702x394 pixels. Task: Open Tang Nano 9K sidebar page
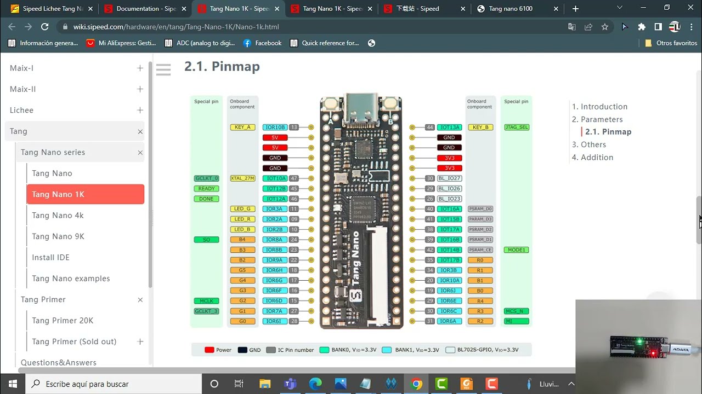58,236
